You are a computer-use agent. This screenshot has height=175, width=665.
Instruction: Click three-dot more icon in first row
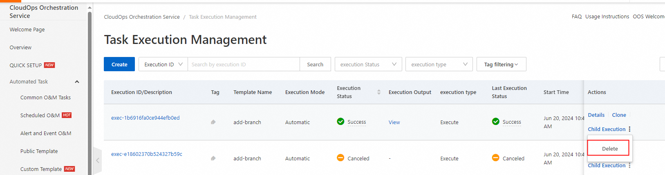point(629,129)
